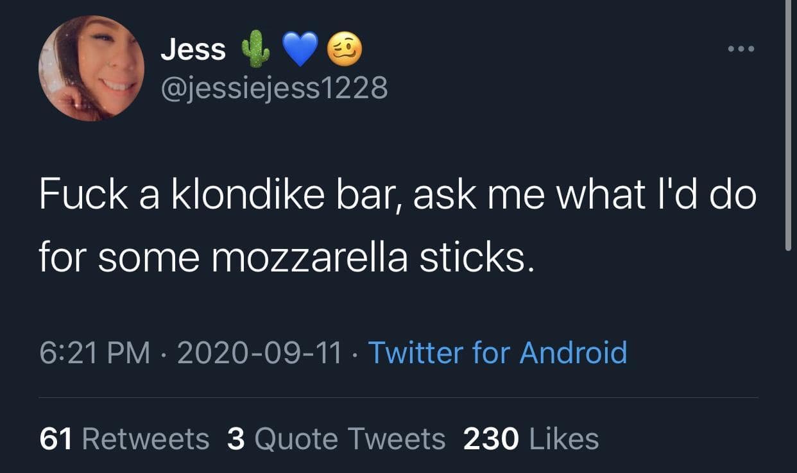Screen dimensions: 797x473
Task: View the 230 Likes list
Action: coord(531,439)
